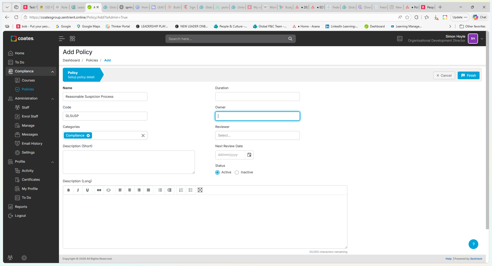Decrease indent in editor toolbar
The height and width of the screenshot is (266, 492).
coord(160,190)
